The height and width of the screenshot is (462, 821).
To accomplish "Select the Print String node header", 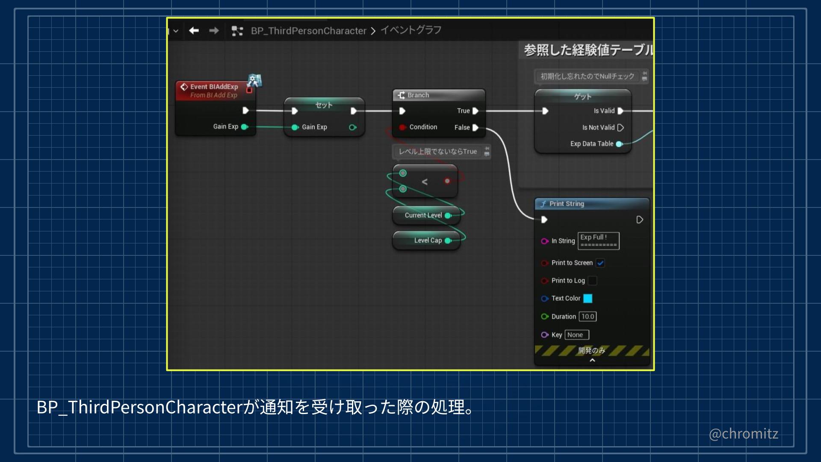I will click(592, 204).
